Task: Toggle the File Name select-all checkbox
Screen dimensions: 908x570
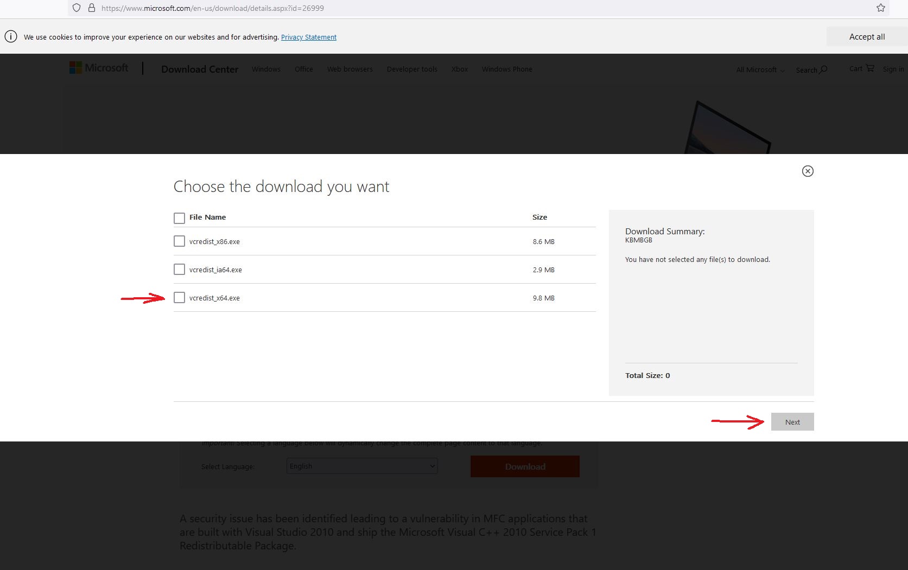Action: (x=179, y=218)
